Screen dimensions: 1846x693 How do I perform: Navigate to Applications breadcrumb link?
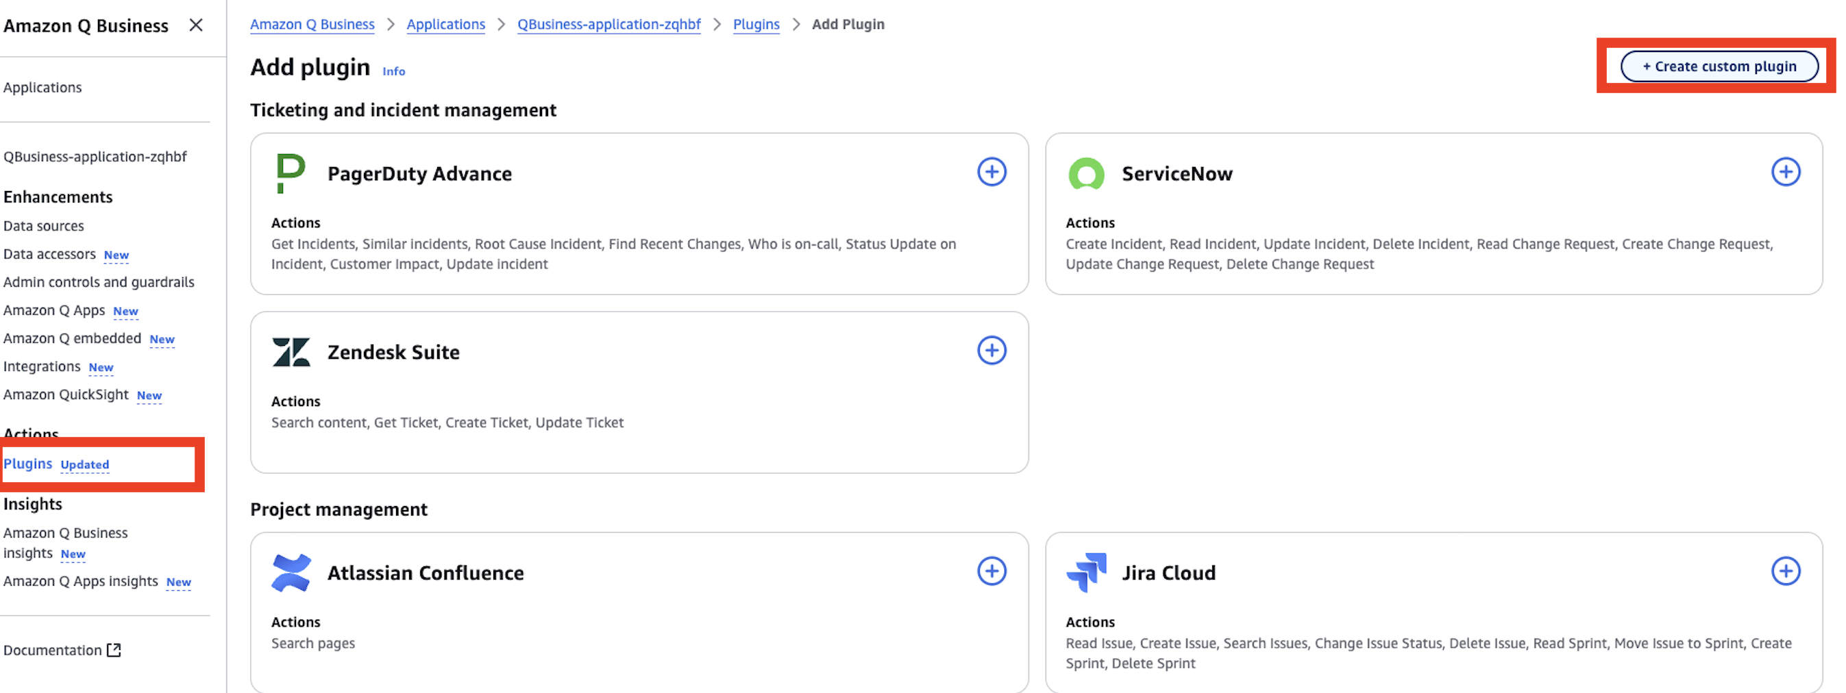tap(445, 25)
